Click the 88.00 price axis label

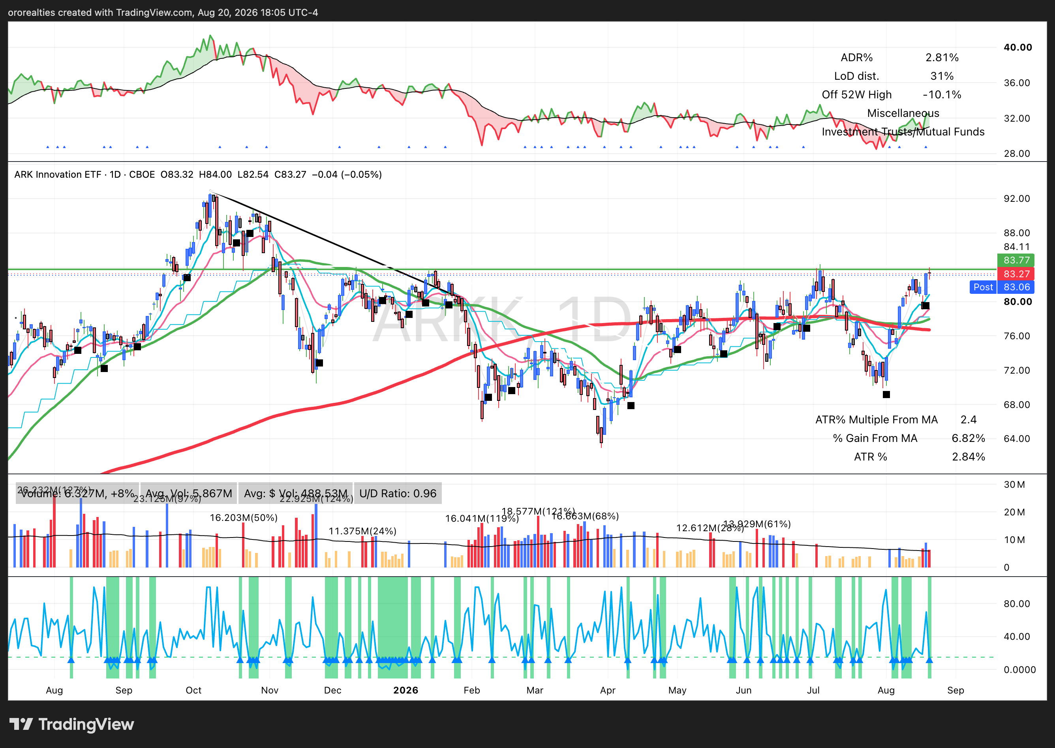[1017, 233]
